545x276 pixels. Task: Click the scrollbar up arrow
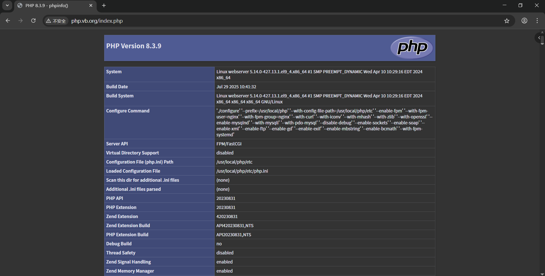[542, 32]
